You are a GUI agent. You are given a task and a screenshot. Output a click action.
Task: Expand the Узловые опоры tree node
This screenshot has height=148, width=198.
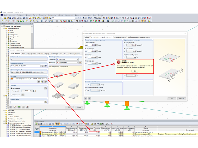(6, 43)
